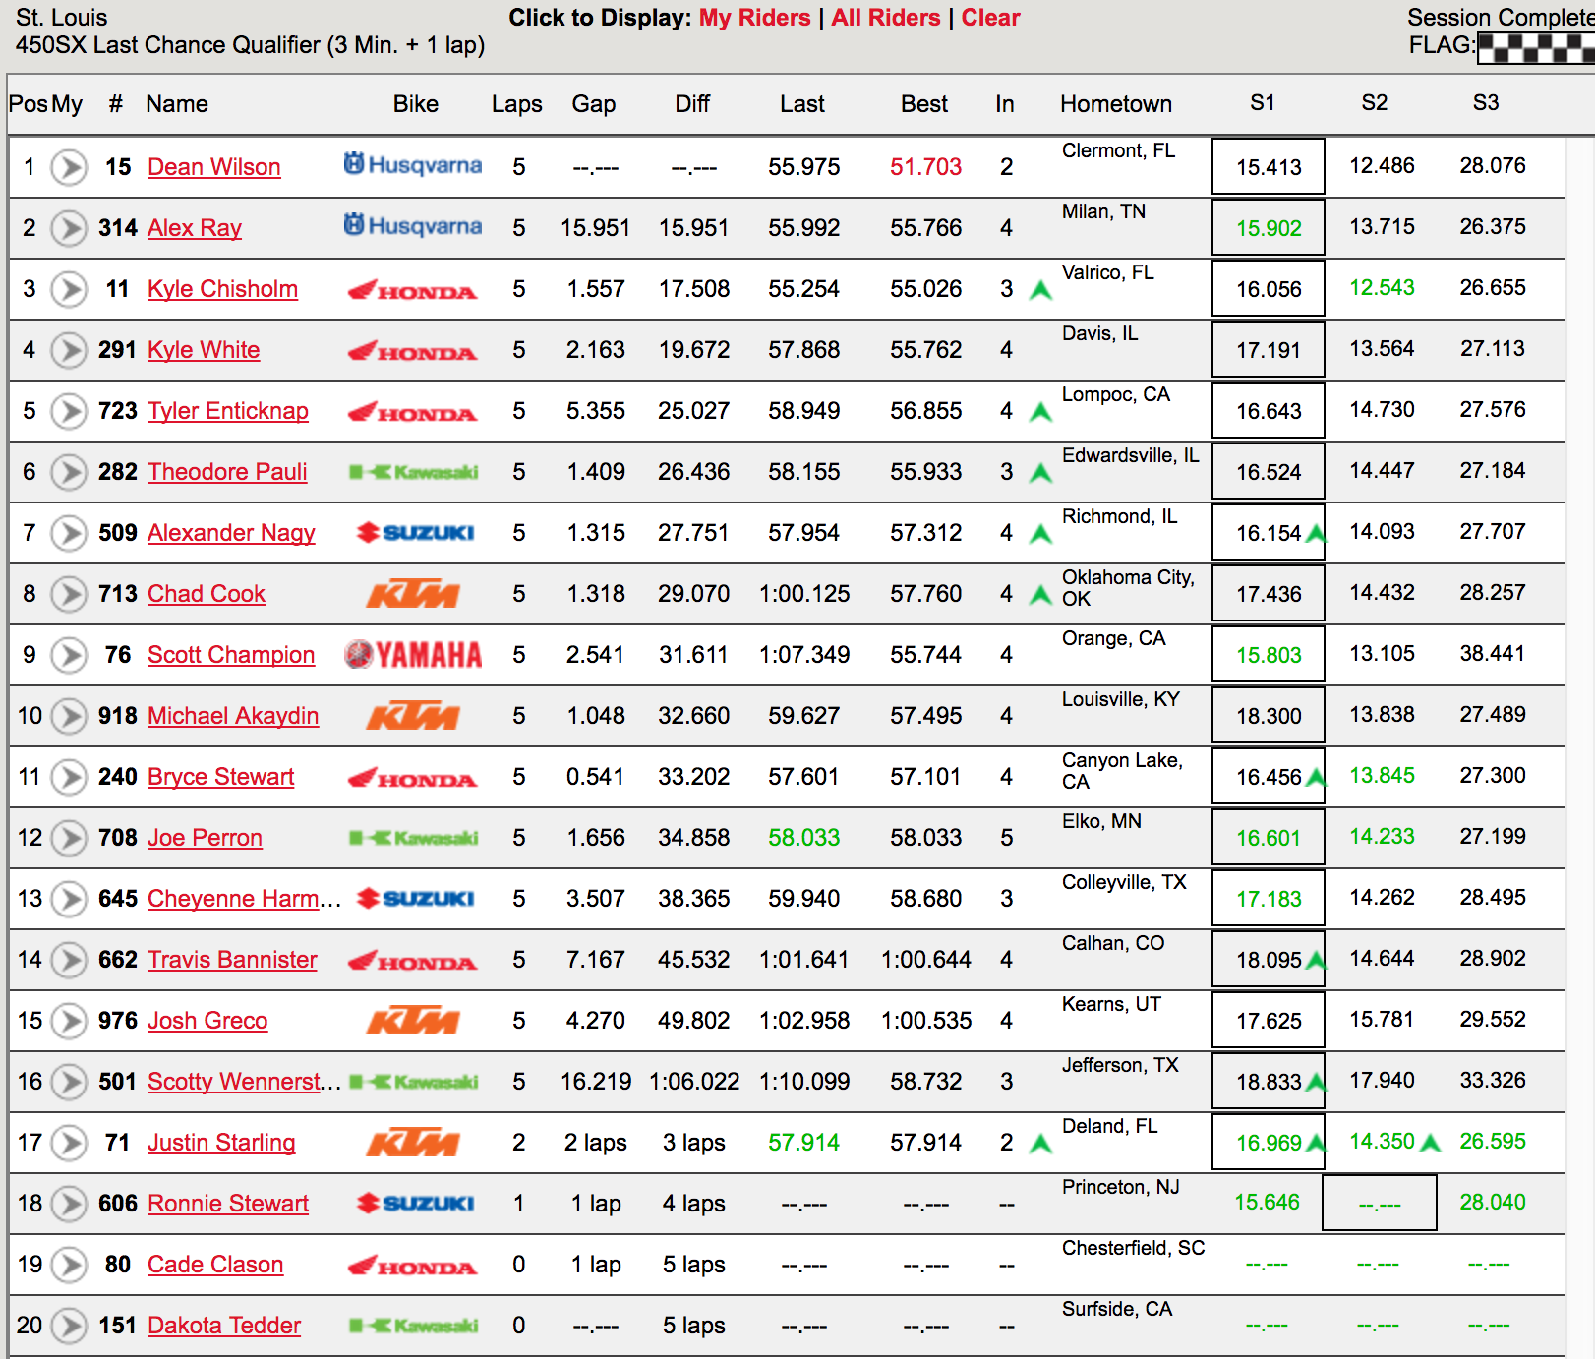Clear the rider display selection
This screenshot has width=1595, height=1359.
tap(990, 18)
